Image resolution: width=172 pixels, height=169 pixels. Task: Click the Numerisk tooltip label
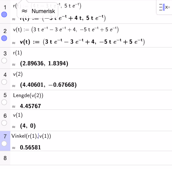(43, 11)
